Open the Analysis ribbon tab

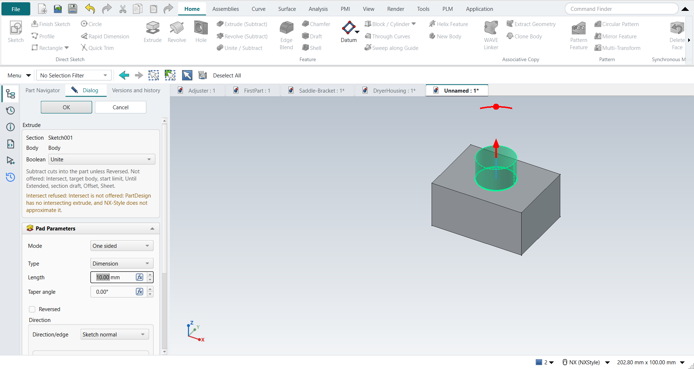(x=318, y=9)
